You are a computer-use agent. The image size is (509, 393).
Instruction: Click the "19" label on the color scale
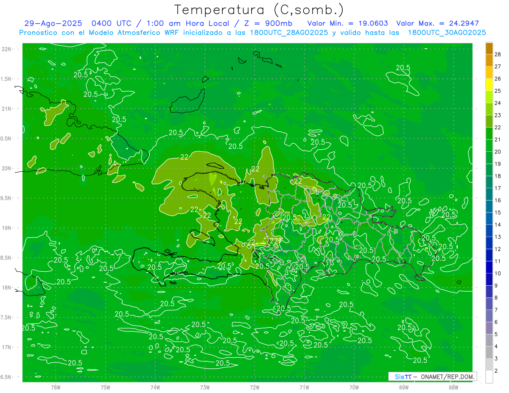point(498,164)
